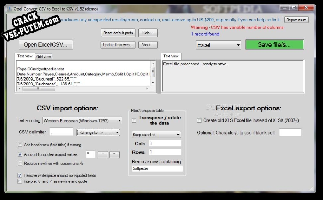Maximize the Opal-Convert window

click(x=294, y=8)
